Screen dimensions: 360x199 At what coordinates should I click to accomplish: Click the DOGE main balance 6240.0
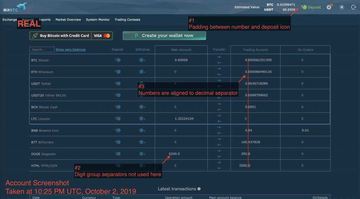[174, 154]
